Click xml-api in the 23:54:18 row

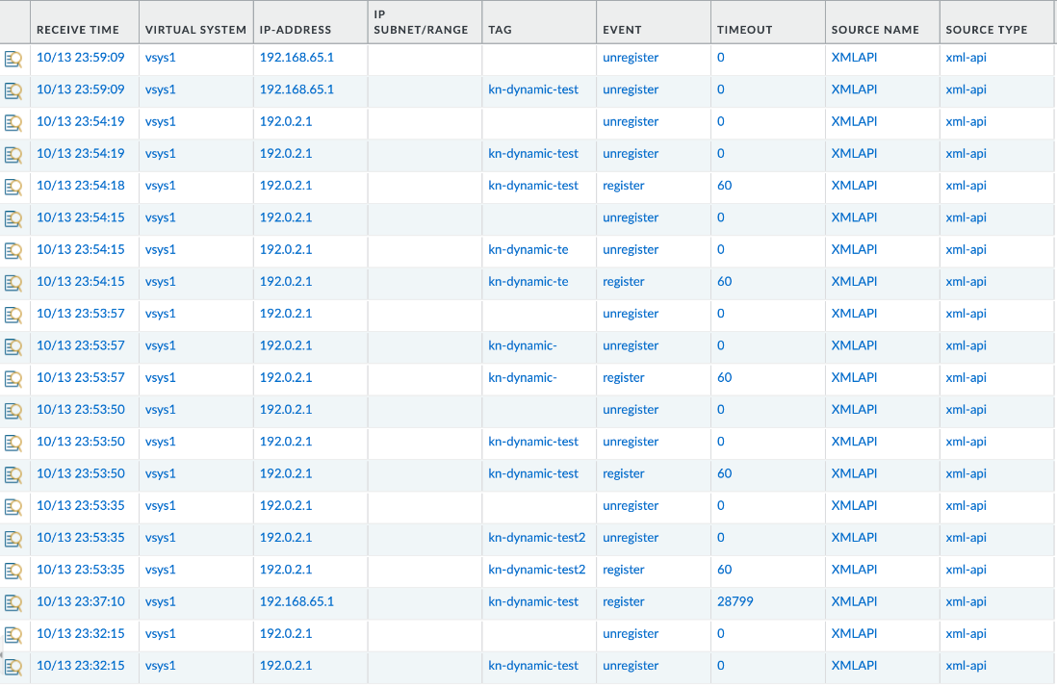coord(966,186)
